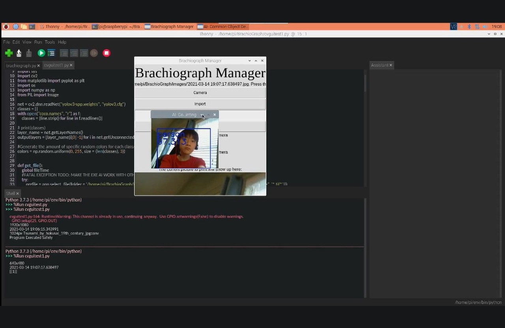The width and height of the screenshot is (505, 328).
Task: Click the Brachiograph Manager heading text
Action: (x=200, y=73)
